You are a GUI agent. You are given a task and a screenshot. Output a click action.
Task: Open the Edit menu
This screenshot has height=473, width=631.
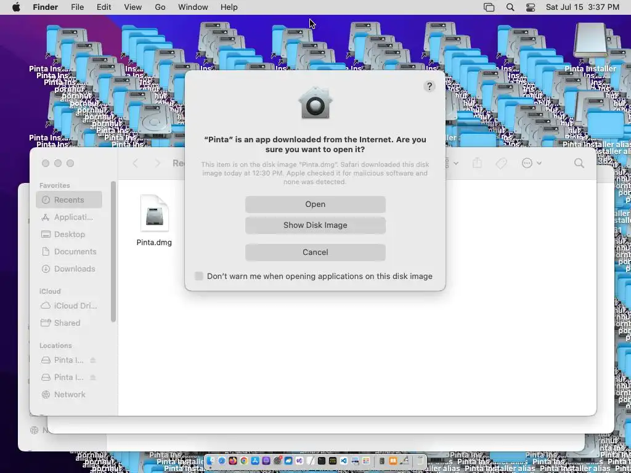[x=104, y=7]
